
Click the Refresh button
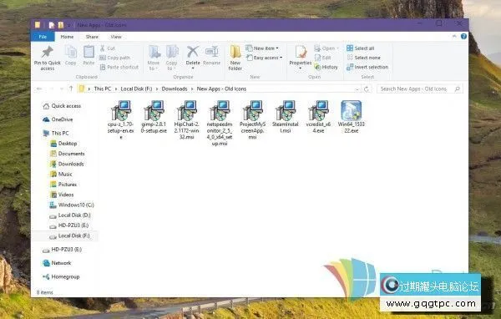pyautogui.click(x=367, y=89)
